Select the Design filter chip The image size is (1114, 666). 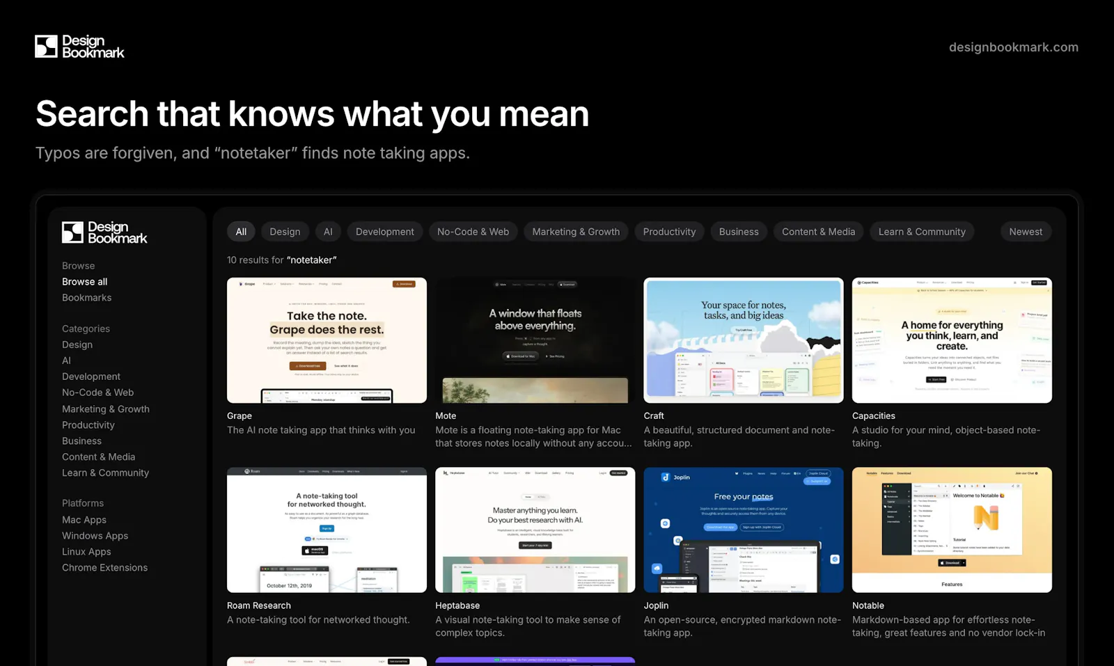[285, 232]
